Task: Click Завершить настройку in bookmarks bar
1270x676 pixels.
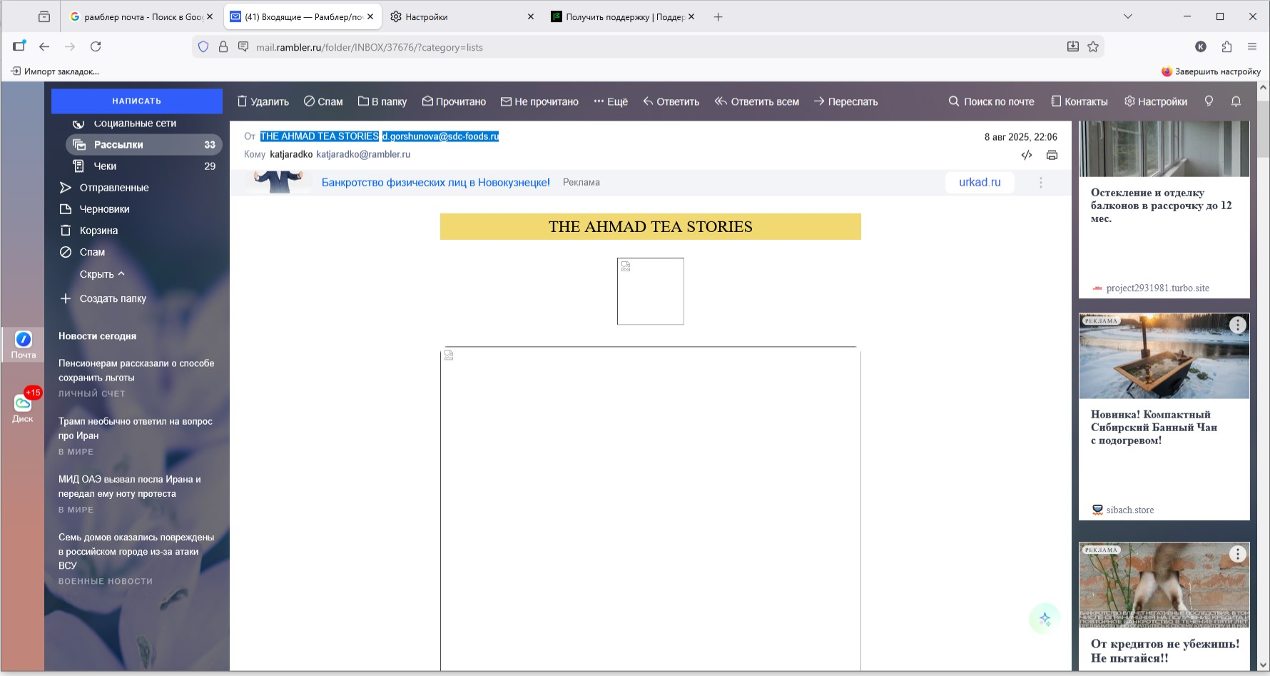Action: point(1211,71)
